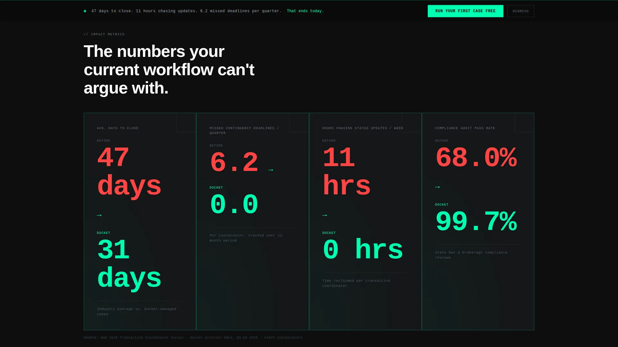Dismiss the top announcement banner
The image size is (618, 347).
pos(520,11)
